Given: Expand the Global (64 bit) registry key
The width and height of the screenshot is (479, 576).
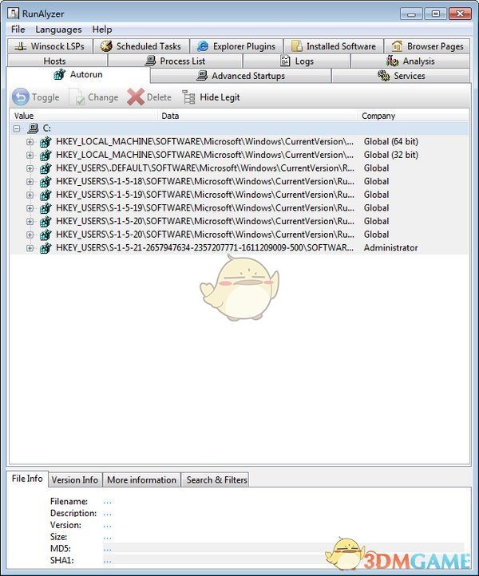Looking at the screenshot, I should tap(30, 142).
